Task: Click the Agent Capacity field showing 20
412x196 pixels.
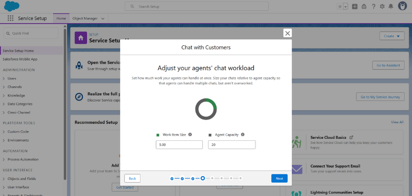Action: pyautogui.click(x=232, y=145)
